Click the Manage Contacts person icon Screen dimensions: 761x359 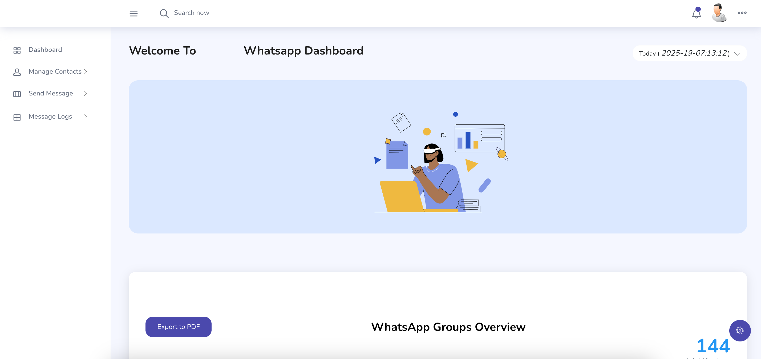(17, 72)
